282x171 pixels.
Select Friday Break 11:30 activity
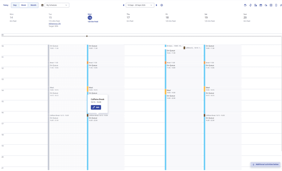coord(184,63)
